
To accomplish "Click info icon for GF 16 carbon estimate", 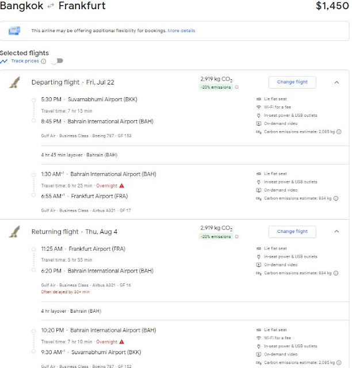I will pos(336,273).
